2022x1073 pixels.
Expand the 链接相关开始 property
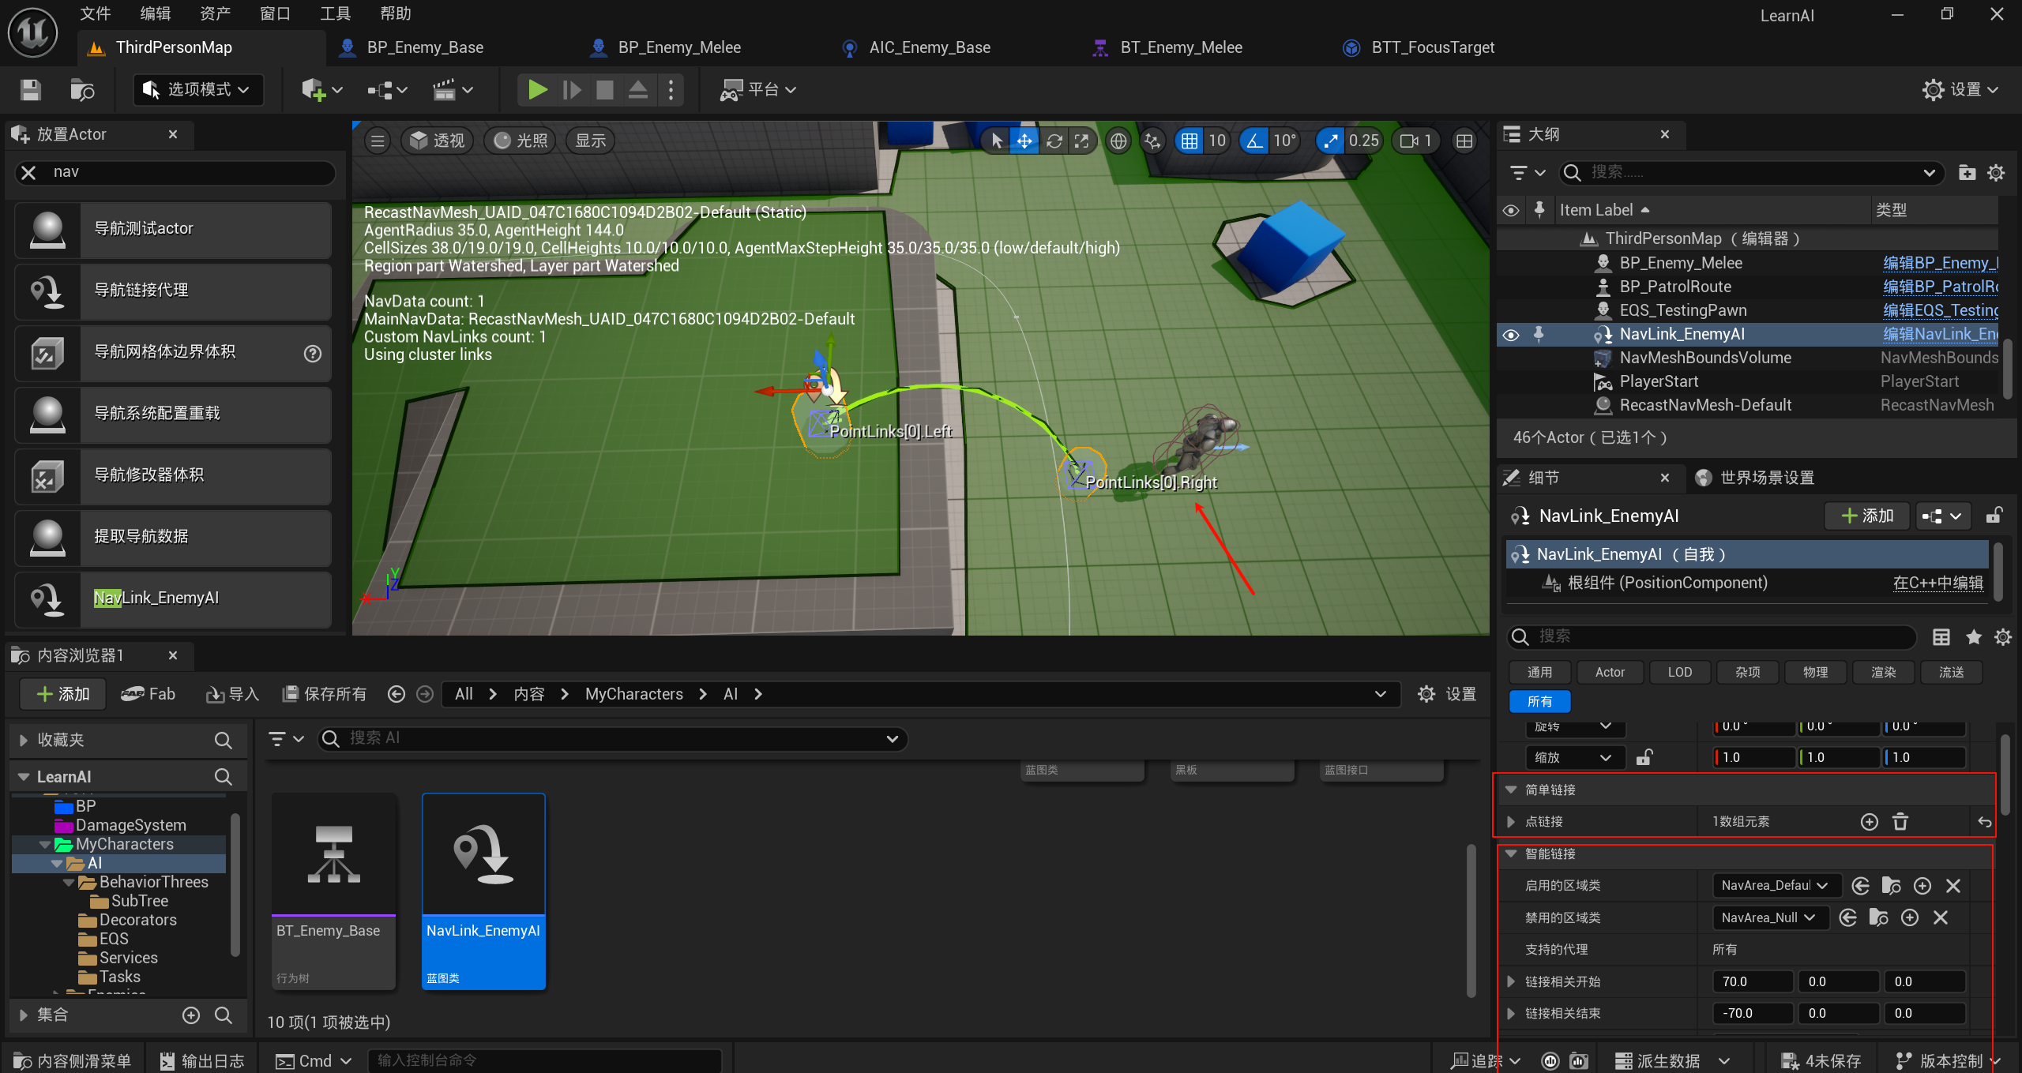1511,981
